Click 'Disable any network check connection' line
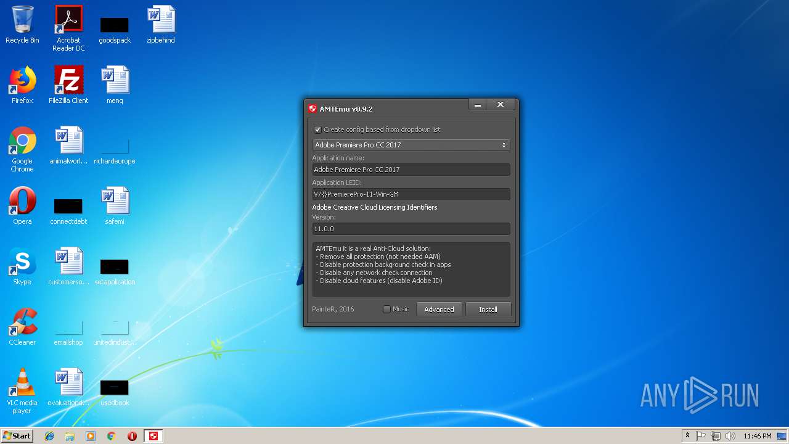The width and height of the screenshot is (789, 444). pyautogui.click(x=374, y=273)
